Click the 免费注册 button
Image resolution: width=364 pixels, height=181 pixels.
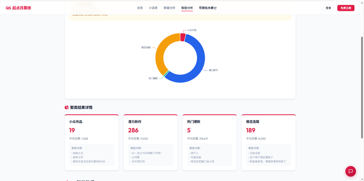tap(346, 8)
